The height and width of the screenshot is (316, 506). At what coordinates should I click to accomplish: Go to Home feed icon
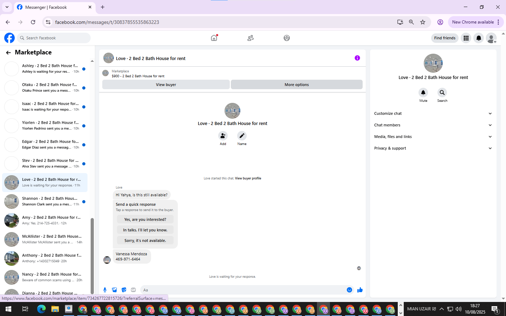(214, 38)
